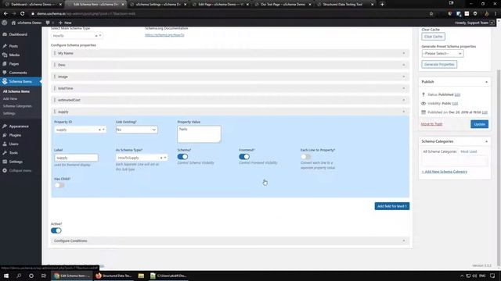501x281 pixels.
Task: Open the Link Existing? dropdown
Action: [136, 130]
